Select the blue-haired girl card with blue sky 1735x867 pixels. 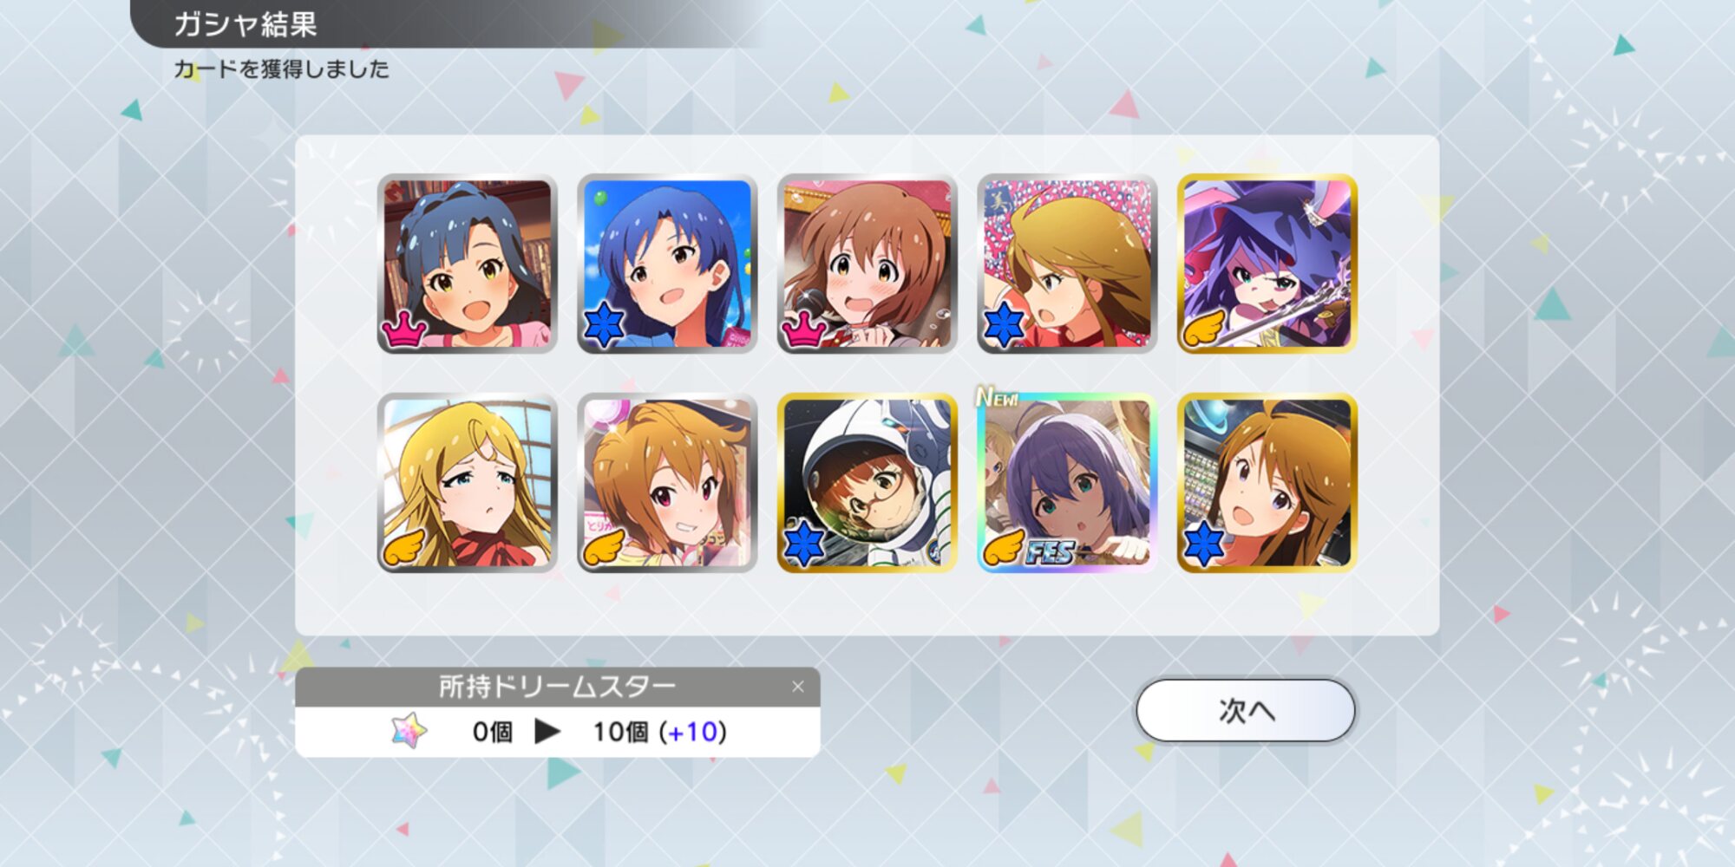click(x=667, y=264)
